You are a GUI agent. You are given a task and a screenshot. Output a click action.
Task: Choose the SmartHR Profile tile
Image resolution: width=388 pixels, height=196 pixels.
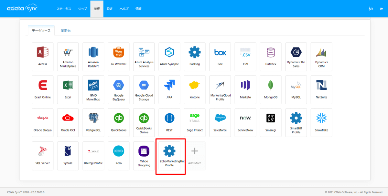click(x=296, y=123)
